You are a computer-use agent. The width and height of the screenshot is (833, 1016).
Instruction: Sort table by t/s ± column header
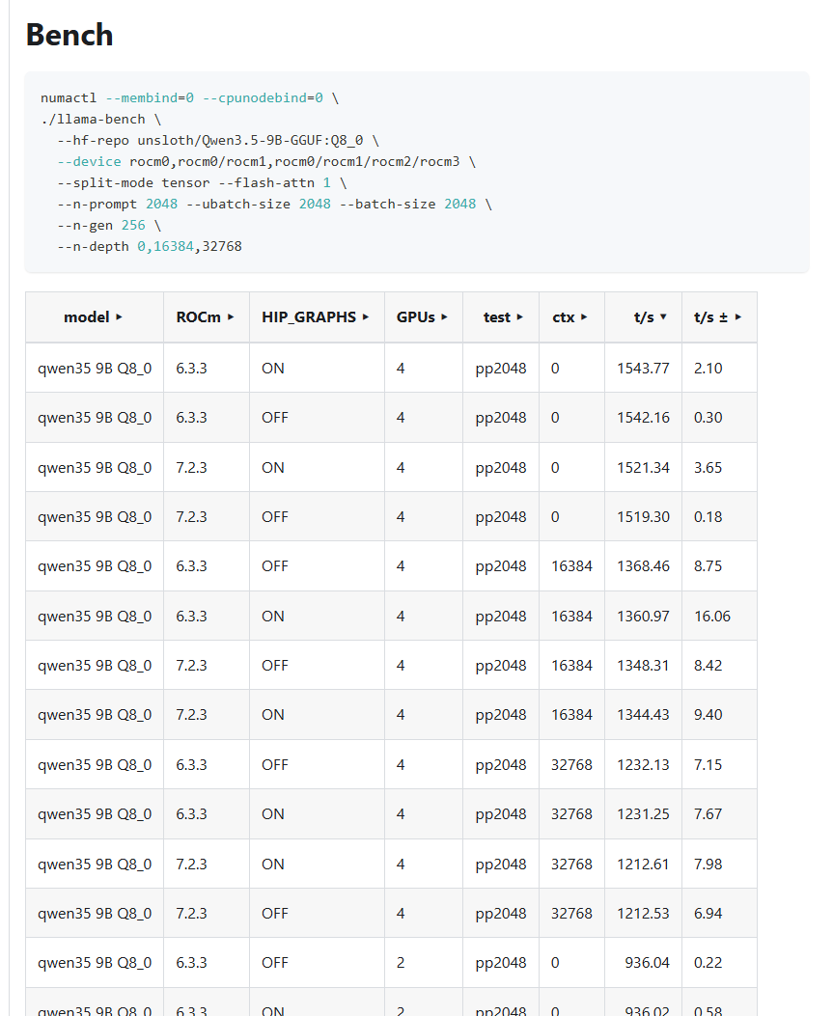(719, 317)
